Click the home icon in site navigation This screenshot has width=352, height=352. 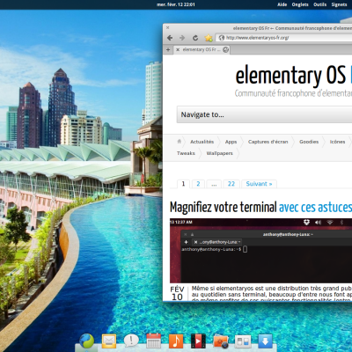(x=180, y=142)
